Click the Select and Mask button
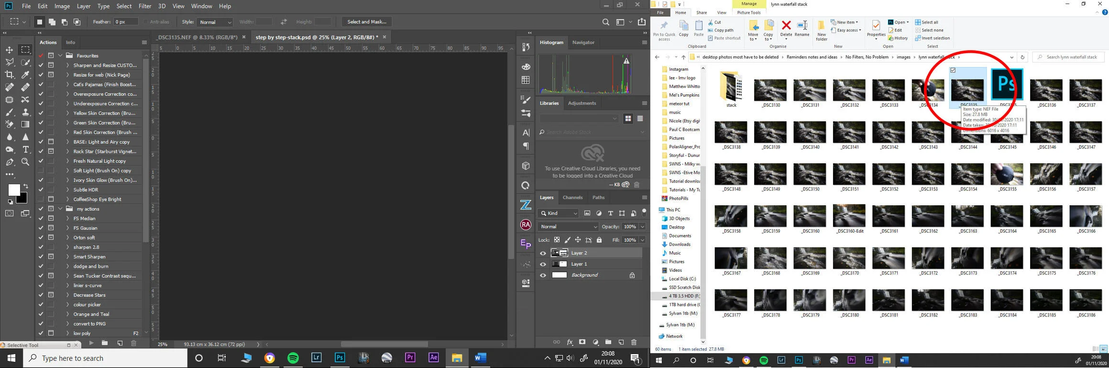This screenshot has width=1109, height=368. click(367, 22)
